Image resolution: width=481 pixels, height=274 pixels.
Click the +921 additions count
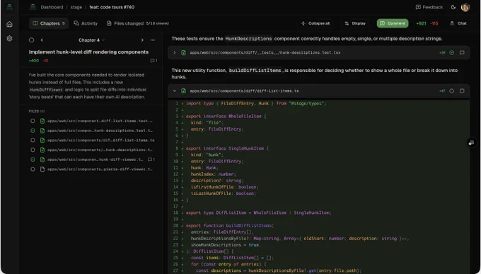coord(421,23)
